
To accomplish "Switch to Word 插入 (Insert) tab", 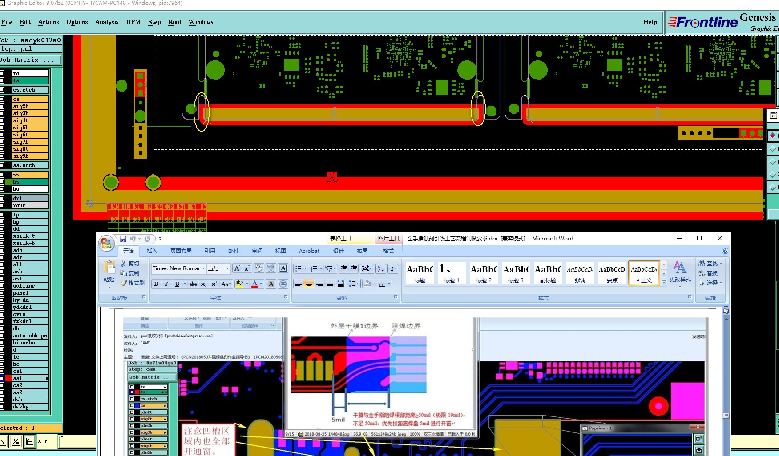I will click(152, 251).
